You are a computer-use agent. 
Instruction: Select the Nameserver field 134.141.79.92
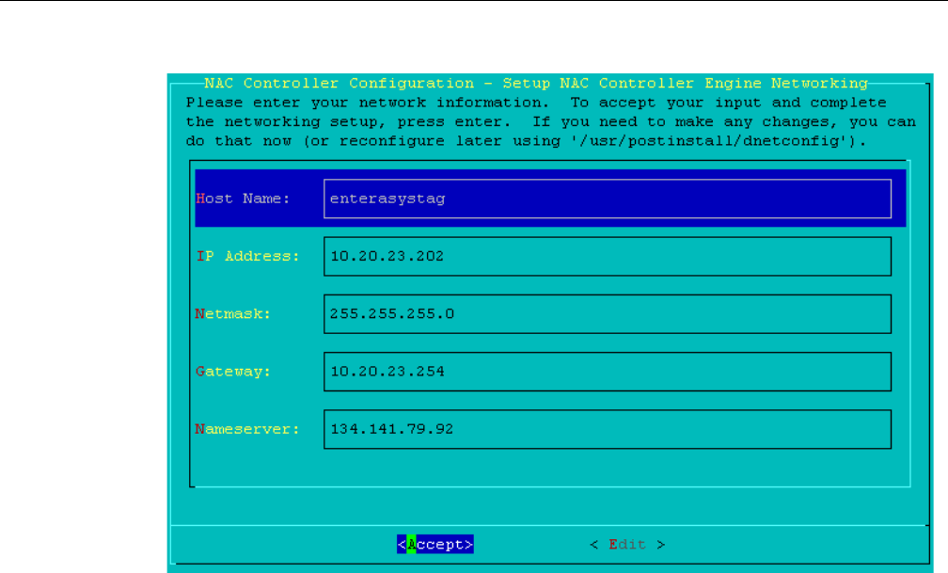pyautogui.click(x=607, y=430)
